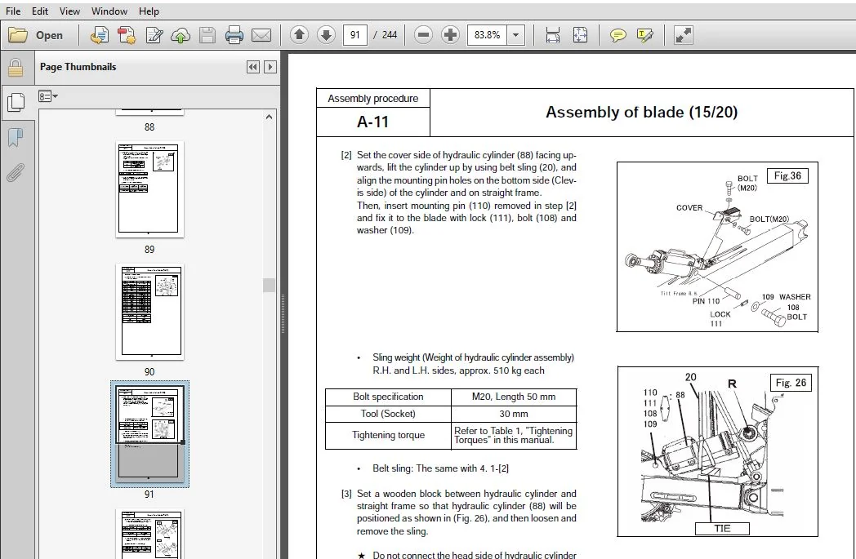856x559 pixels.
Task: Click the 'Assembly of blade (15/20)' heading
Action: (x=641, y=113)
